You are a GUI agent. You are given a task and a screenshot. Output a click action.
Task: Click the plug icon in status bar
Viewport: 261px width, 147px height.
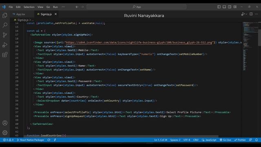[55, 140]
